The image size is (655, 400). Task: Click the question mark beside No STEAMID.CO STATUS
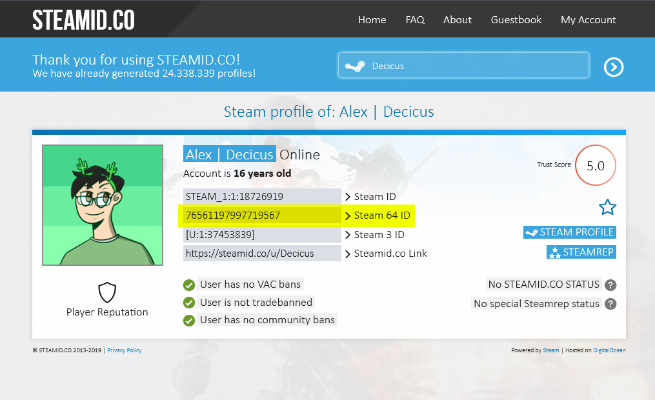tap(610, 285)
